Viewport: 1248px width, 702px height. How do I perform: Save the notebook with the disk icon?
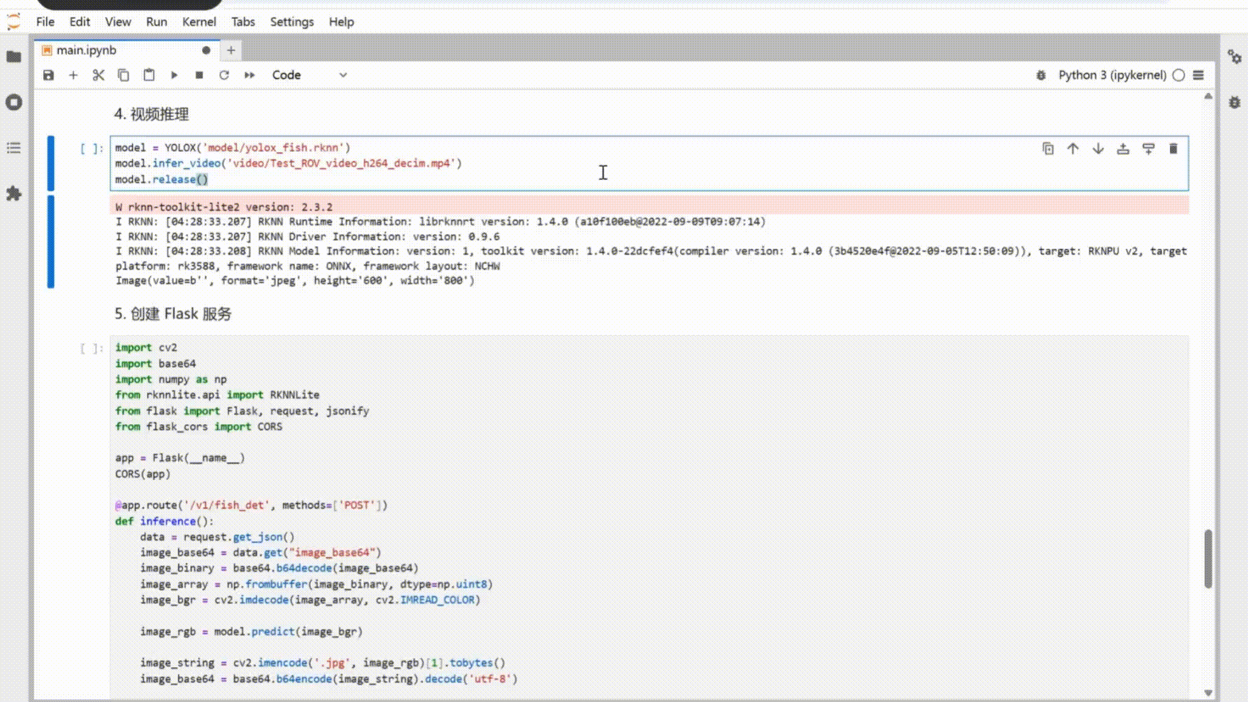tap(49, 75)
